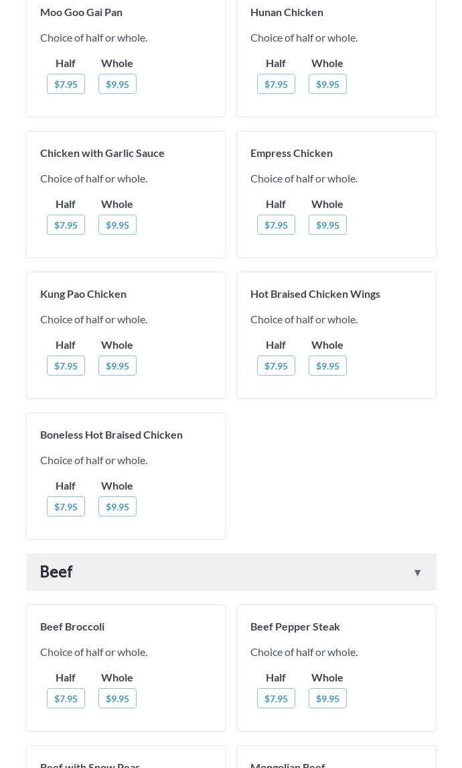This screenshot has height=768, width=462.
Task: Pick Half Chicken with Garlic Sauce
Action: [x=66, y=225]
